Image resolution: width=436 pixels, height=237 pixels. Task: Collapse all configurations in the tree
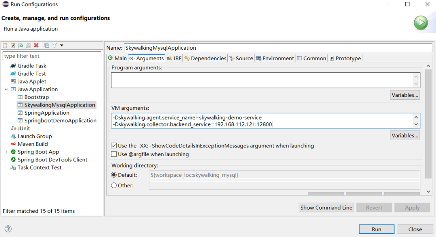click(47, 45)
